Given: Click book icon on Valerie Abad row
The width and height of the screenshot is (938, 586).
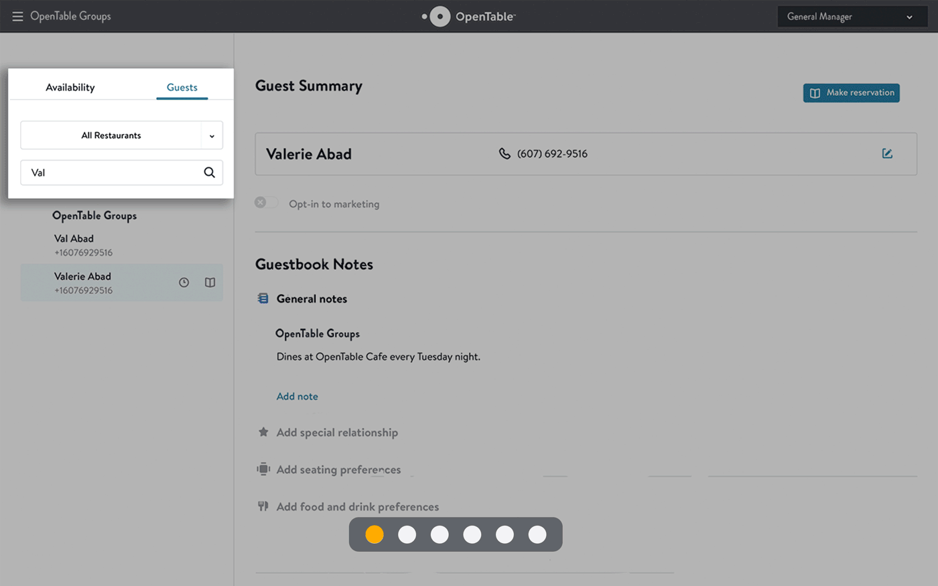Looking at the screenshot, I should point(210,283).
